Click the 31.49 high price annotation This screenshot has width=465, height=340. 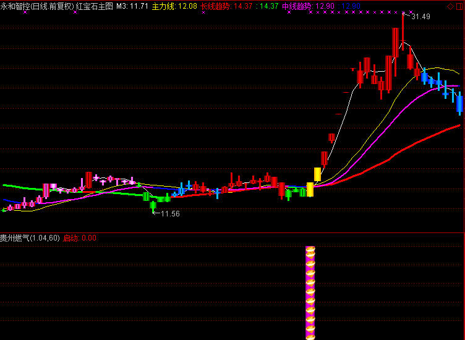click(421, 17)
